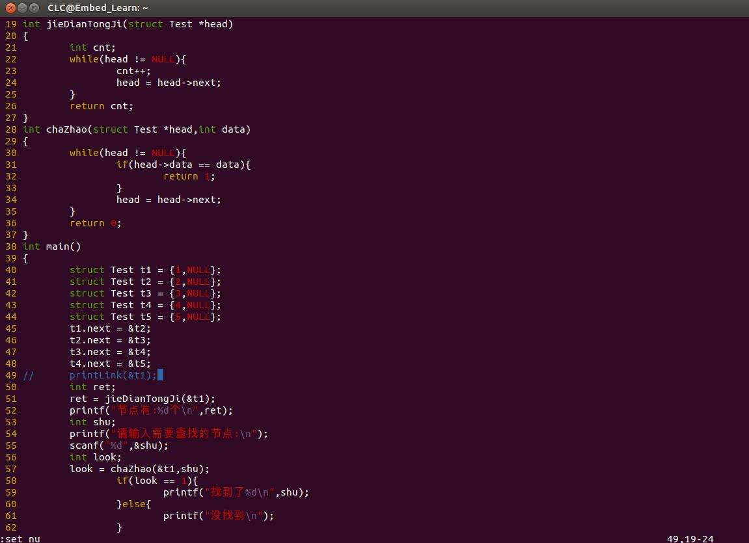Click the CLC@Embed_Learn window title
The height and width of the screenshot is (543, 749).
pyautogui.click(x=98, y=8)
